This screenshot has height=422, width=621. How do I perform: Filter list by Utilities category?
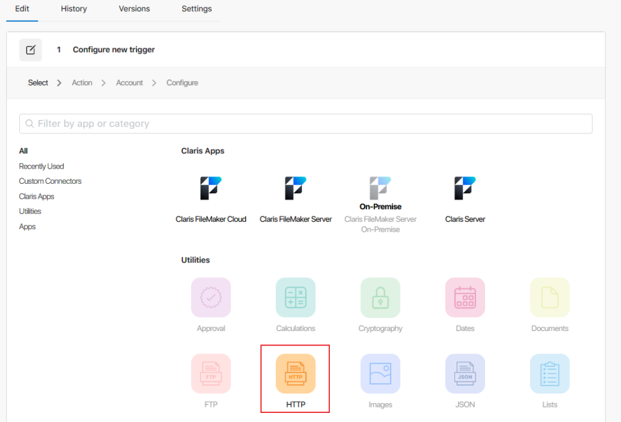click(30, 212)
